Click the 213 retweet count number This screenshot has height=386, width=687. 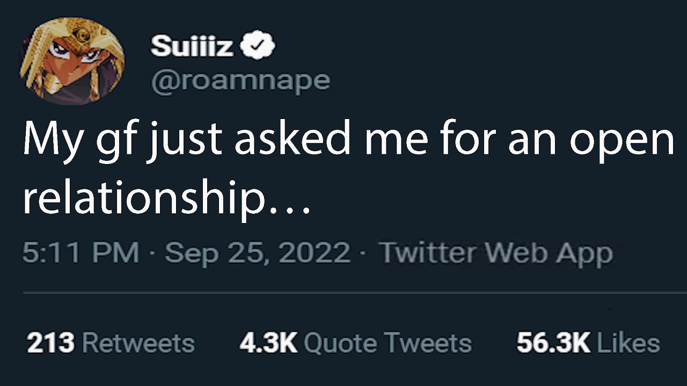tap(50, 343)
